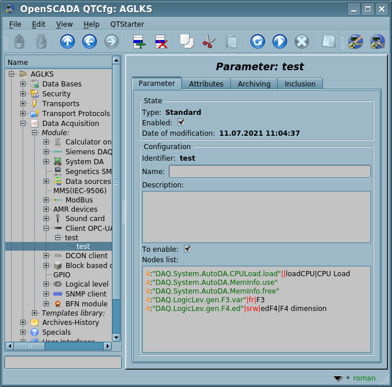
Task: Click the tree vertical scrollbar handle
Action: pos(116,182)
